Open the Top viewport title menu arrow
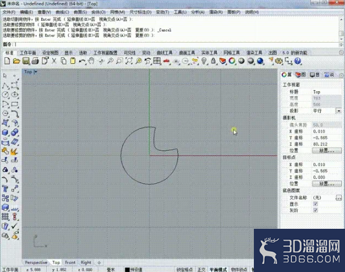Viewport: 345px width, 272px height. (x=36, y=72)
